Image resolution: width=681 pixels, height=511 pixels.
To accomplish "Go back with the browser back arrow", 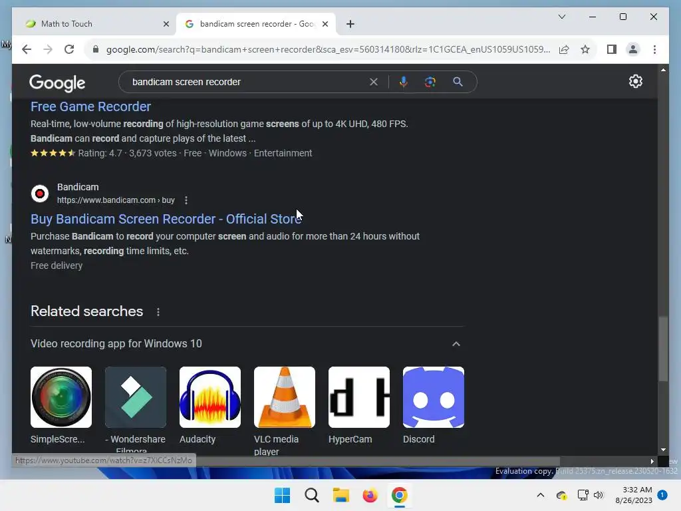I will (27, 49).
